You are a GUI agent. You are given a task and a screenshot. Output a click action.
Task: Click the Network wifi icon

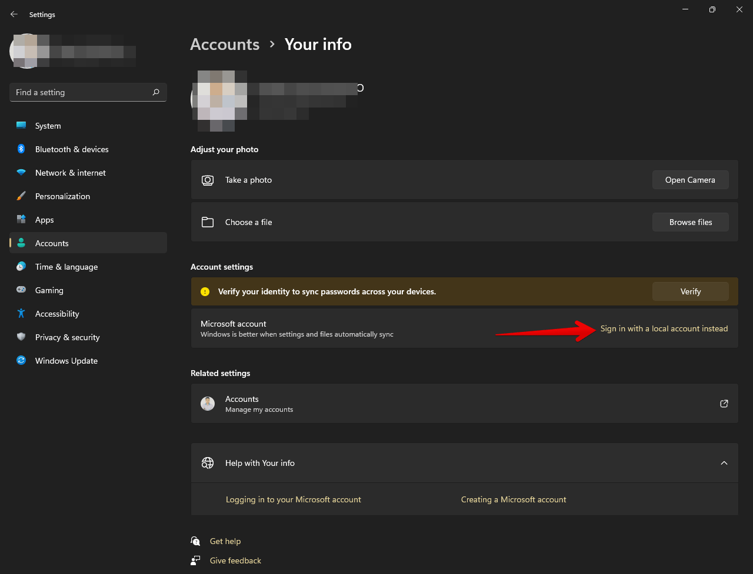pyautogui.click(x=21, y=173)
